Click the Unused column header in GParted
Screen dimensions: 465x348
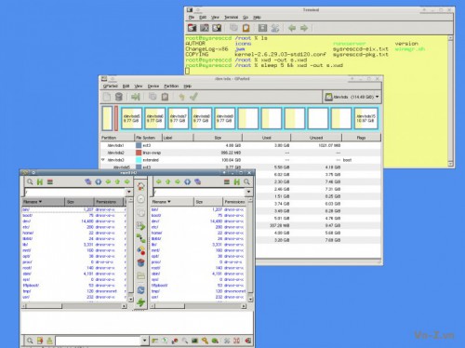tap(316, 138)
